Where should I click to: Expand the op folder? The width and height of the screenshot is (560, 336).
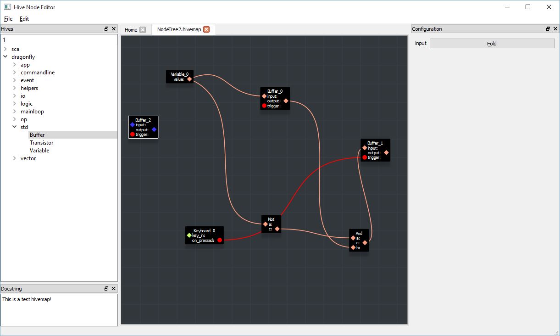click(14, 119)
